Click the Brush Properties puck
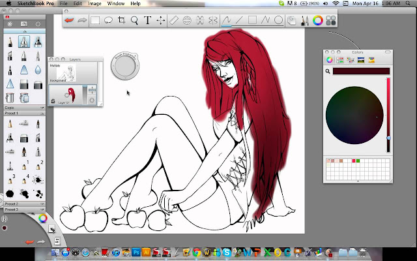The image size is (417, 261). tap(125, 66)
